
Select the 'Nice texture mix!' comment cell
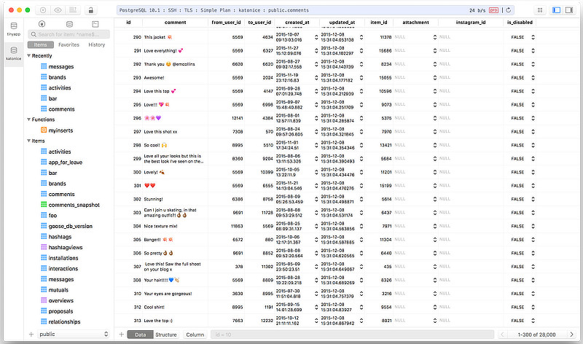point(175,226)
